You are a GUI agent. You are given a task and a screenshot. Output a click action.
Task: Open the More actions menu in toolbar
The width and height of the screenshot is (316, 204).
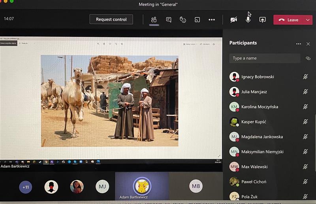pyautogui.click(x=212, y=19)
